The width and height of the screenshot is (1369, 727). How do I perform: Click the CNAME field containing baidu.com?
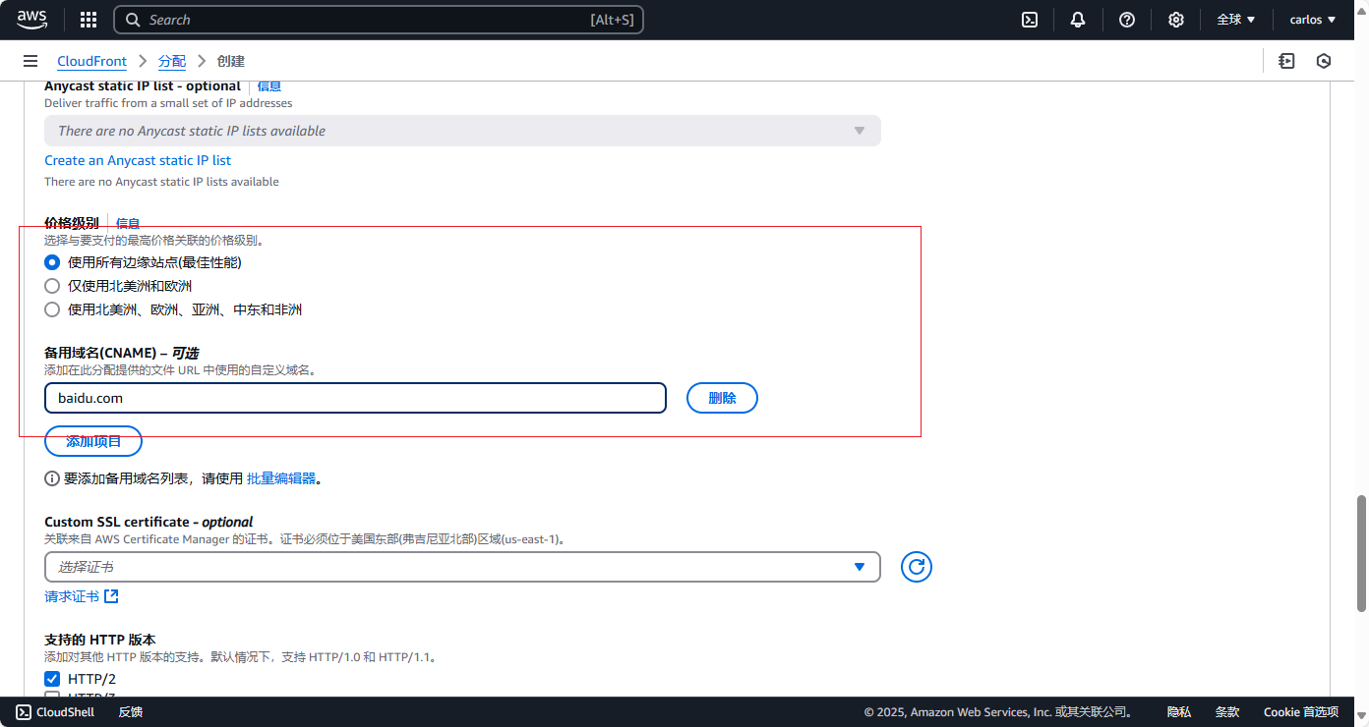355,398
